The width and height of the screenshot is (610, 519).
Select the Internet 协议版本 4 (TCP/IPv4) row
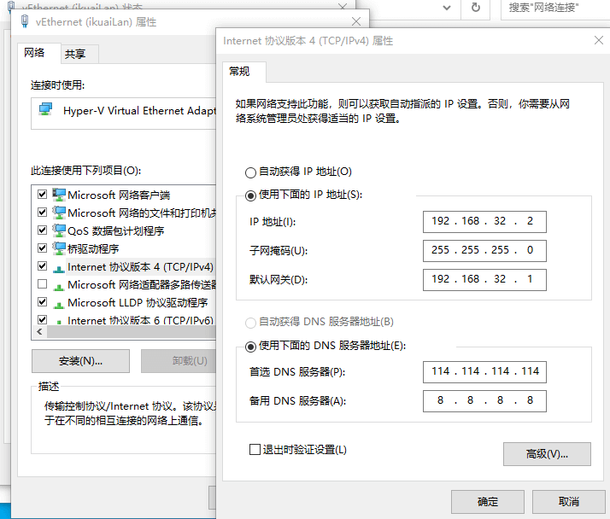pos(140,266)
